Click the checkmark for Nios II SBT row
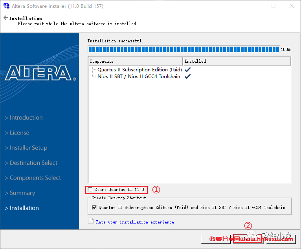 (x=187, y=76)
